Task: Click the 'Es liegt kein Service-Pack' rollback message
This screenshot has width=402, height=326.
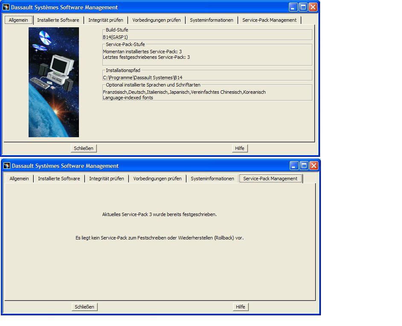Action: [x=160, y=238]
